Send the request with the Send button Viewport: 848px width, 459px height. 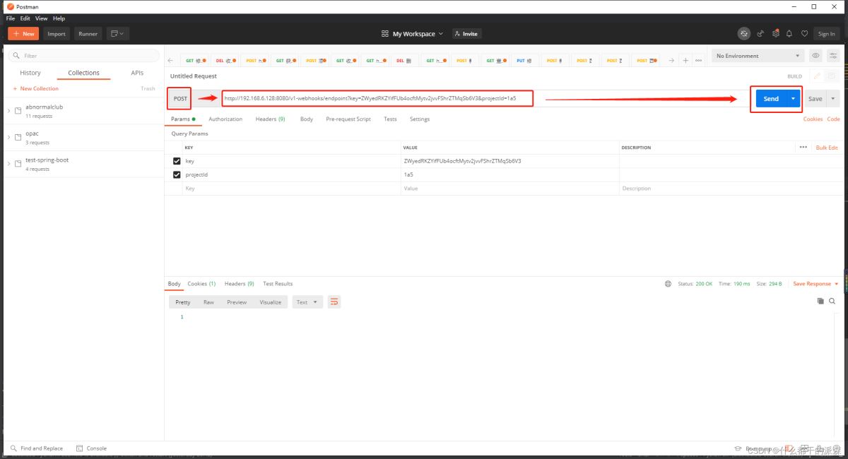pos(771,99)
